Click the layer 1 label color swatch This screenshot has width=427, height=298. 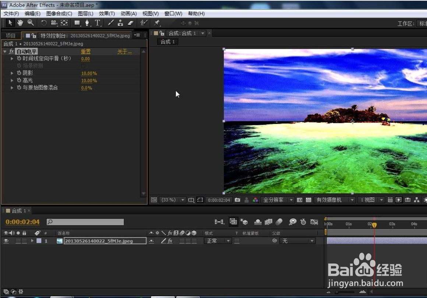(x=39, y=241)
